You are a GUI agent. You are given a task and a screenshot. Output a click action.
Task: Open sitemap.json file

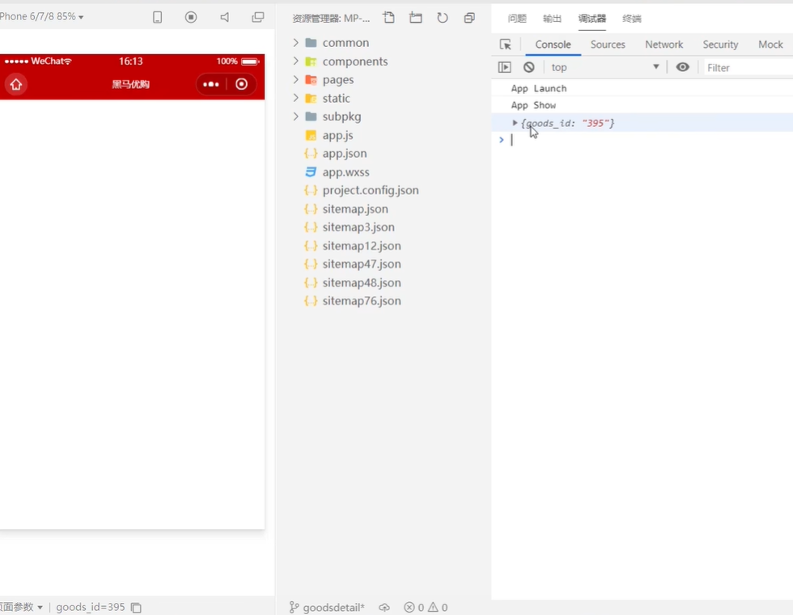coord(355,209)
